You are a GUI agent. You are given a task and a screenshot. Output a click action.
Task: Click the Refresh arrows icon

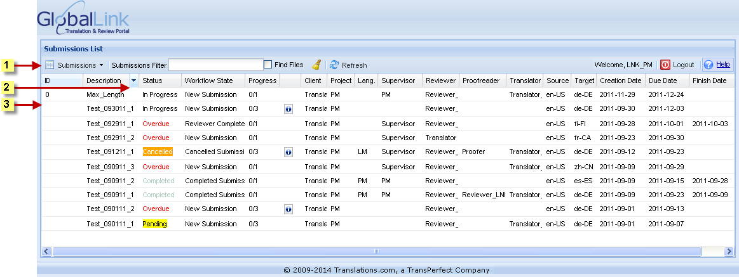coord(334,65)
